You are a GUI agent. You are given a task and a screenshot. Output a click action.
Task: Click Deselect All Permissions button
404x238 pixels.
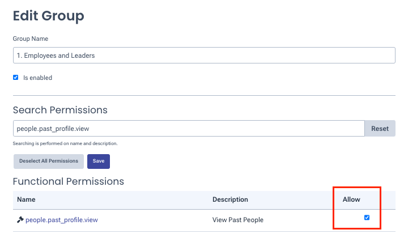tap(49, 161)
